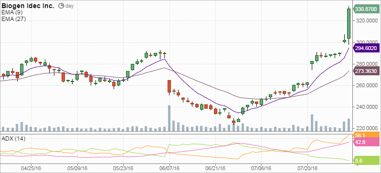Click the ADX (14) indicator label

13,139
